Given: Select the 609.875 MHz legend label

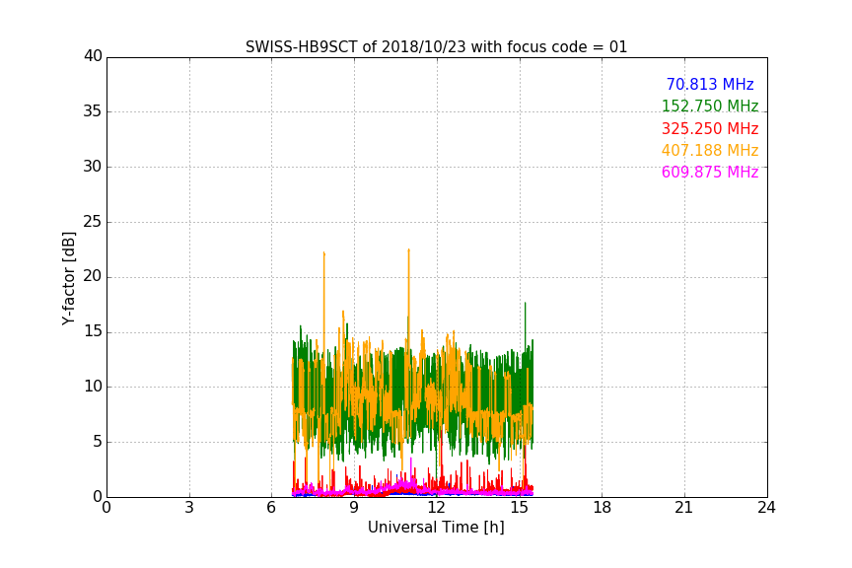Looking at the screenshot, I should [710, 172].
